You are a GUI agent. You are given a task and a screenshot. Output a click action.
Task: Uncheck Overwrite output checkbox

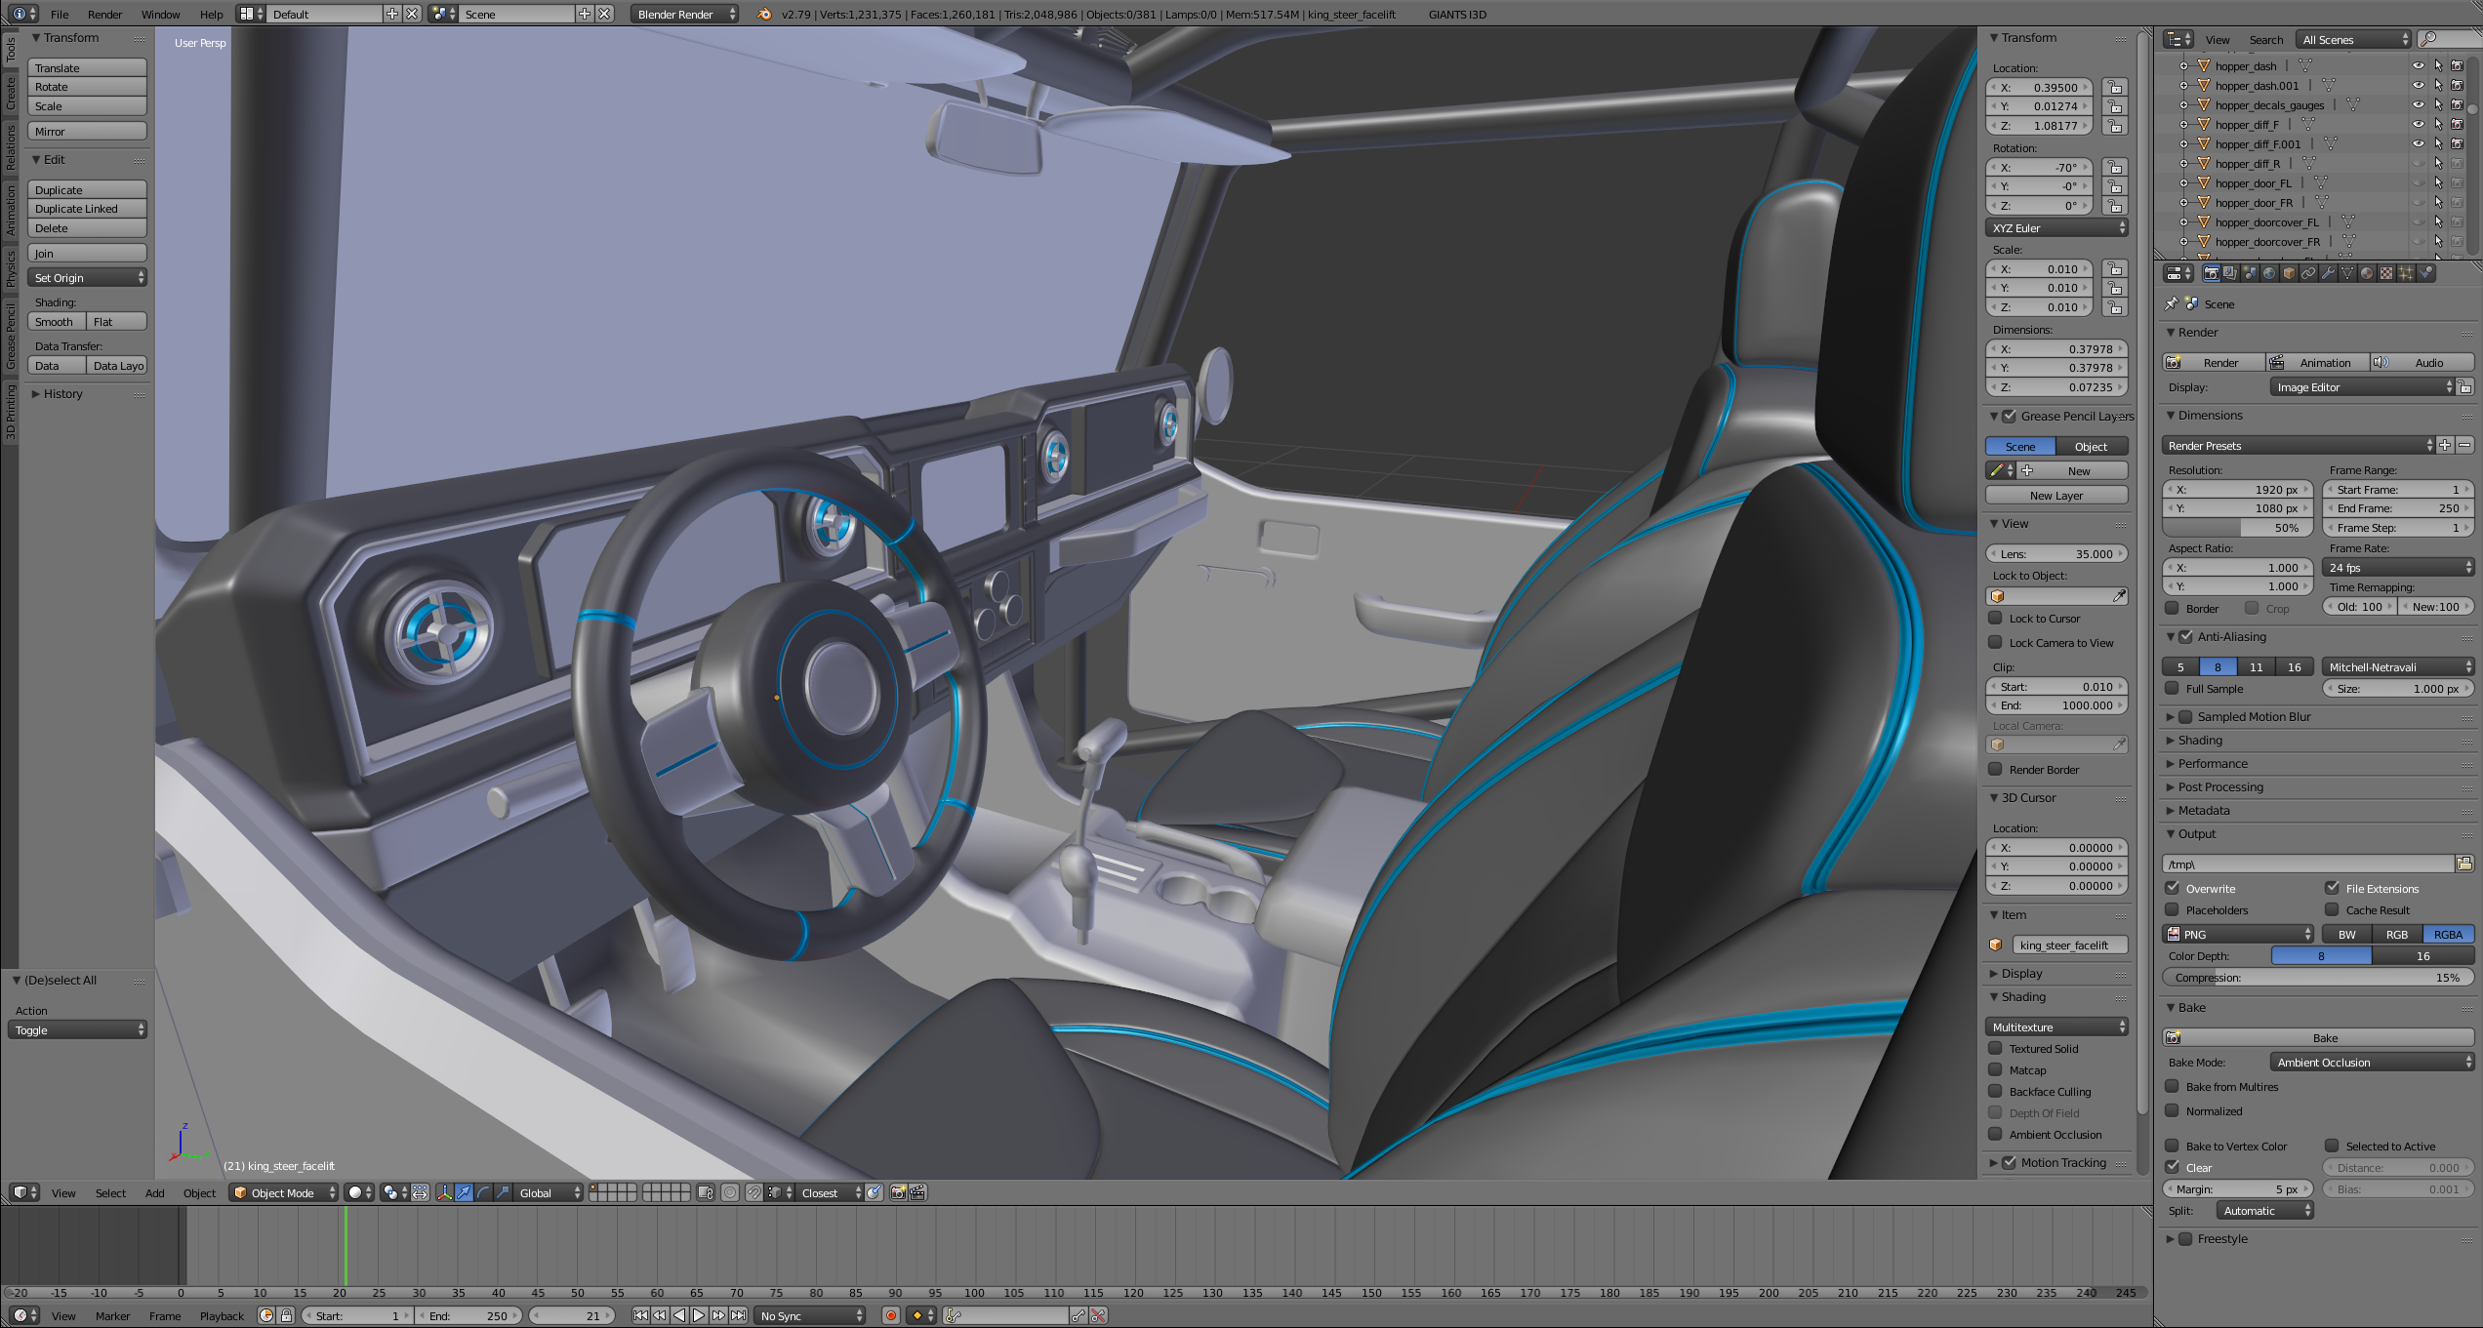point(2173,888)
